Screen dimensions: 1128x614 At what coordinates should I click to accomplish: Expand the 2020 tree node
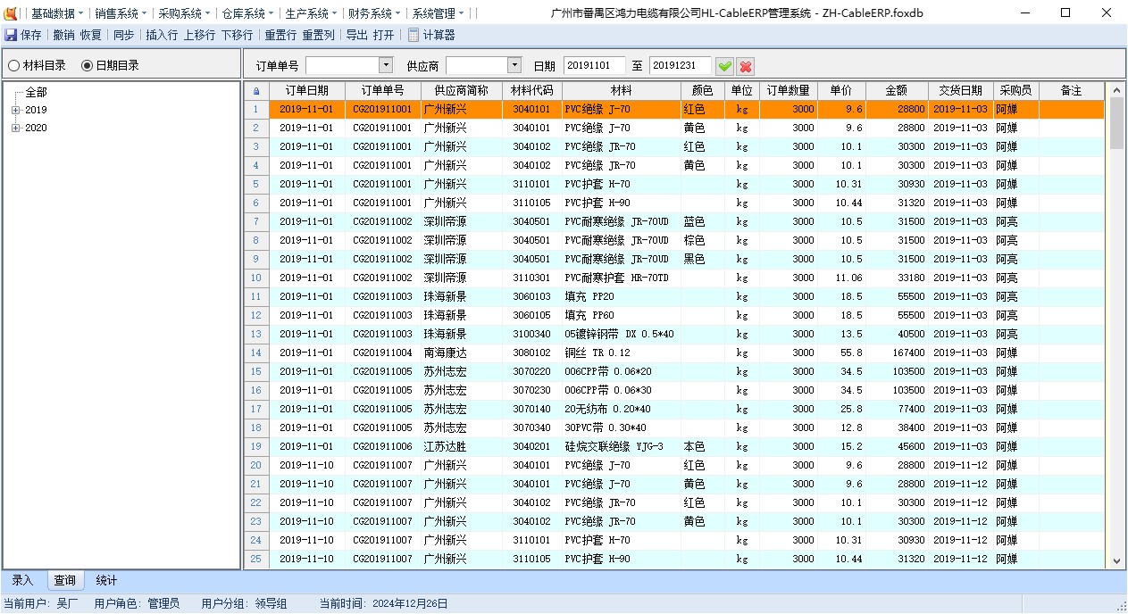coord(15,129)
